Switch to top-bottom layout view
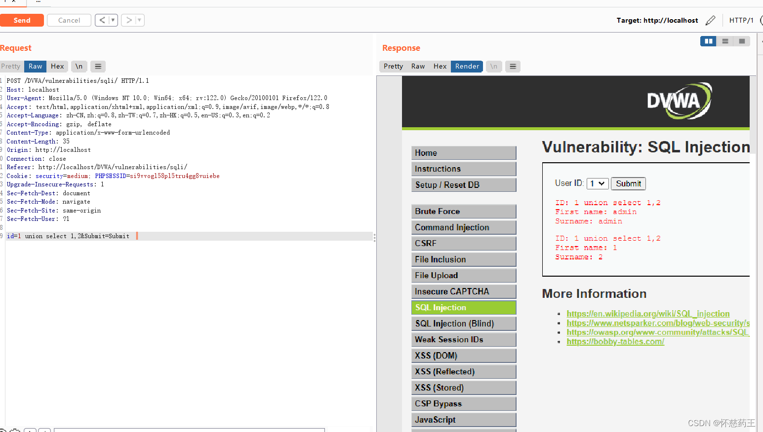The image size is (763, 432). click(x=725, y=41)
